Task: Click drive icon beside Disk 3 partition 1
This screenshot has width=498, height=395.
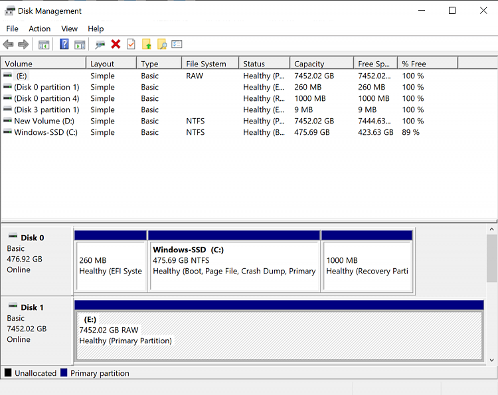Action: 7,110
